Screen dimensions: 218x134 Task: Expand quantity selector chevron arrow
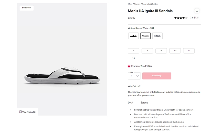pos(137,76)
